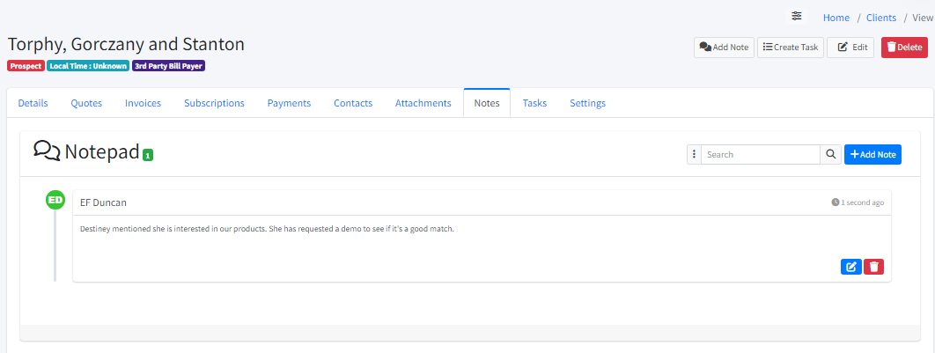Image resolution: width=935 pixels, height=353 pixels.
Task: Click the Edit client button
Action: click(x=850, y=48)
